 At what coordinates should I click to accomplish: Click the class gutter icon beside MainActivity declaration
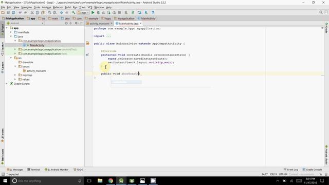pyautogui.click(x=88, y=43)
